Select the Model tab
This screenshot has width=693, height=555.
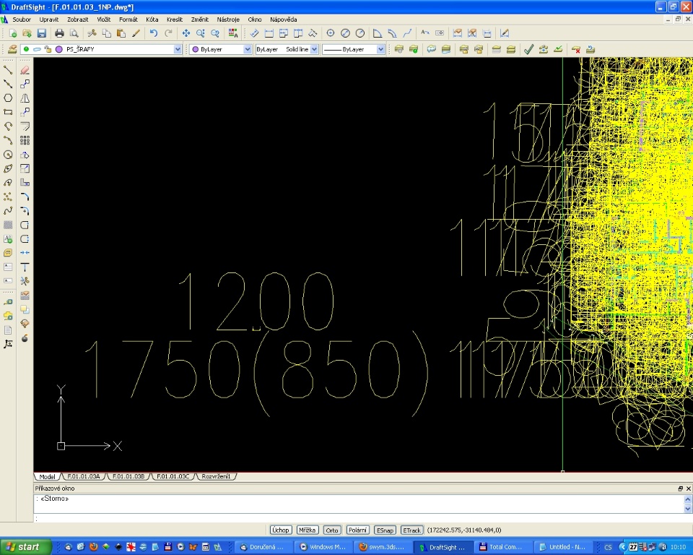click(x=47, y=477)
